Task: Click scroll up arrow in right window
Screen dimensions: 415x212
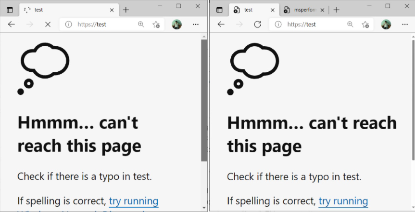Action: [x=413, y=36]
